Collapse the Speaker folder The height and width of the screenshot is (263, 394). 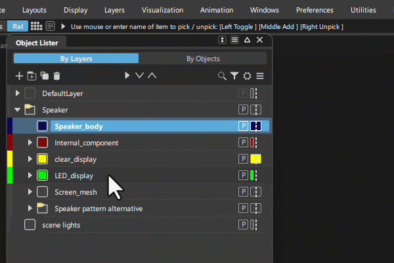(18, 110)
